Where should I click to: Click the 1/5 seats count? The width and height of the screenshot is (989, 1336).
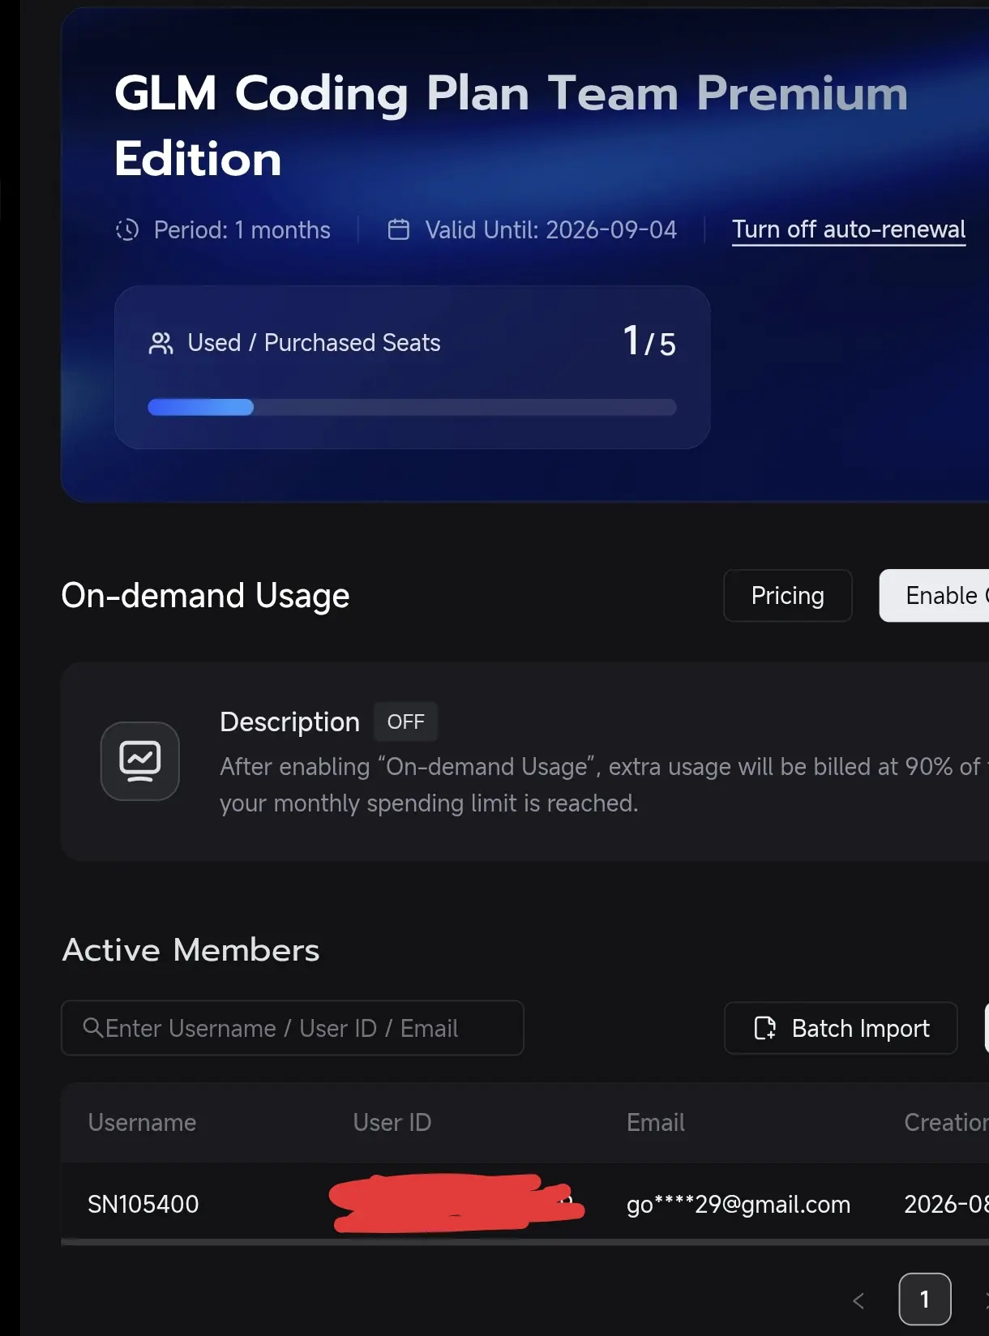coord(649,341)
